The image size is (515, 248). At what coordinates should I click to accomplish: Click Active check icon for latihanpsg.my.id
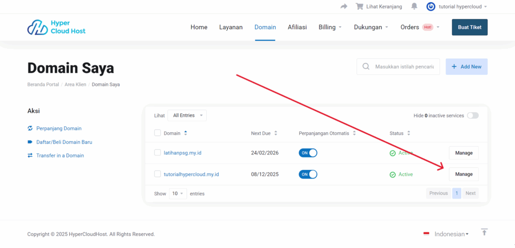[x=392, y=153]
